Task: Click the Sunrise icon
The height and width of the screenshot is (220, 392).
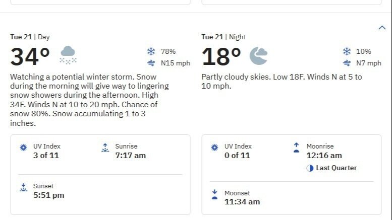Action: pyautogui.click(x=105, y=148)
